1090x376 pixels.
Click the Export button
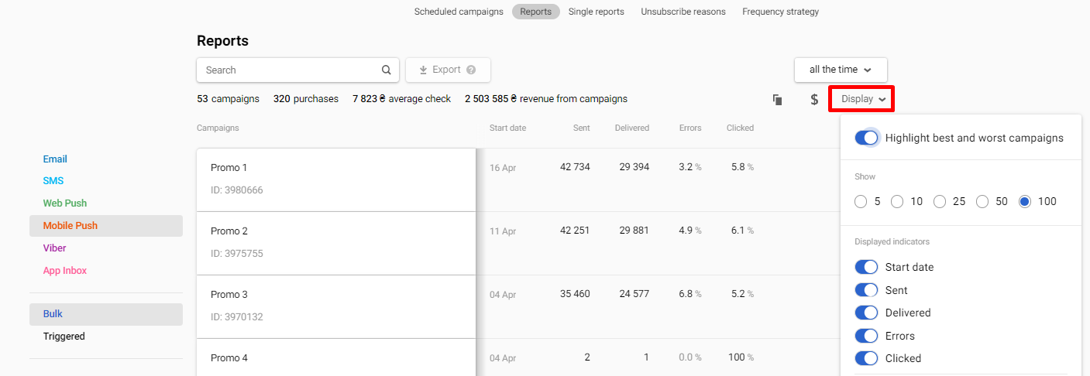(448, 70)
